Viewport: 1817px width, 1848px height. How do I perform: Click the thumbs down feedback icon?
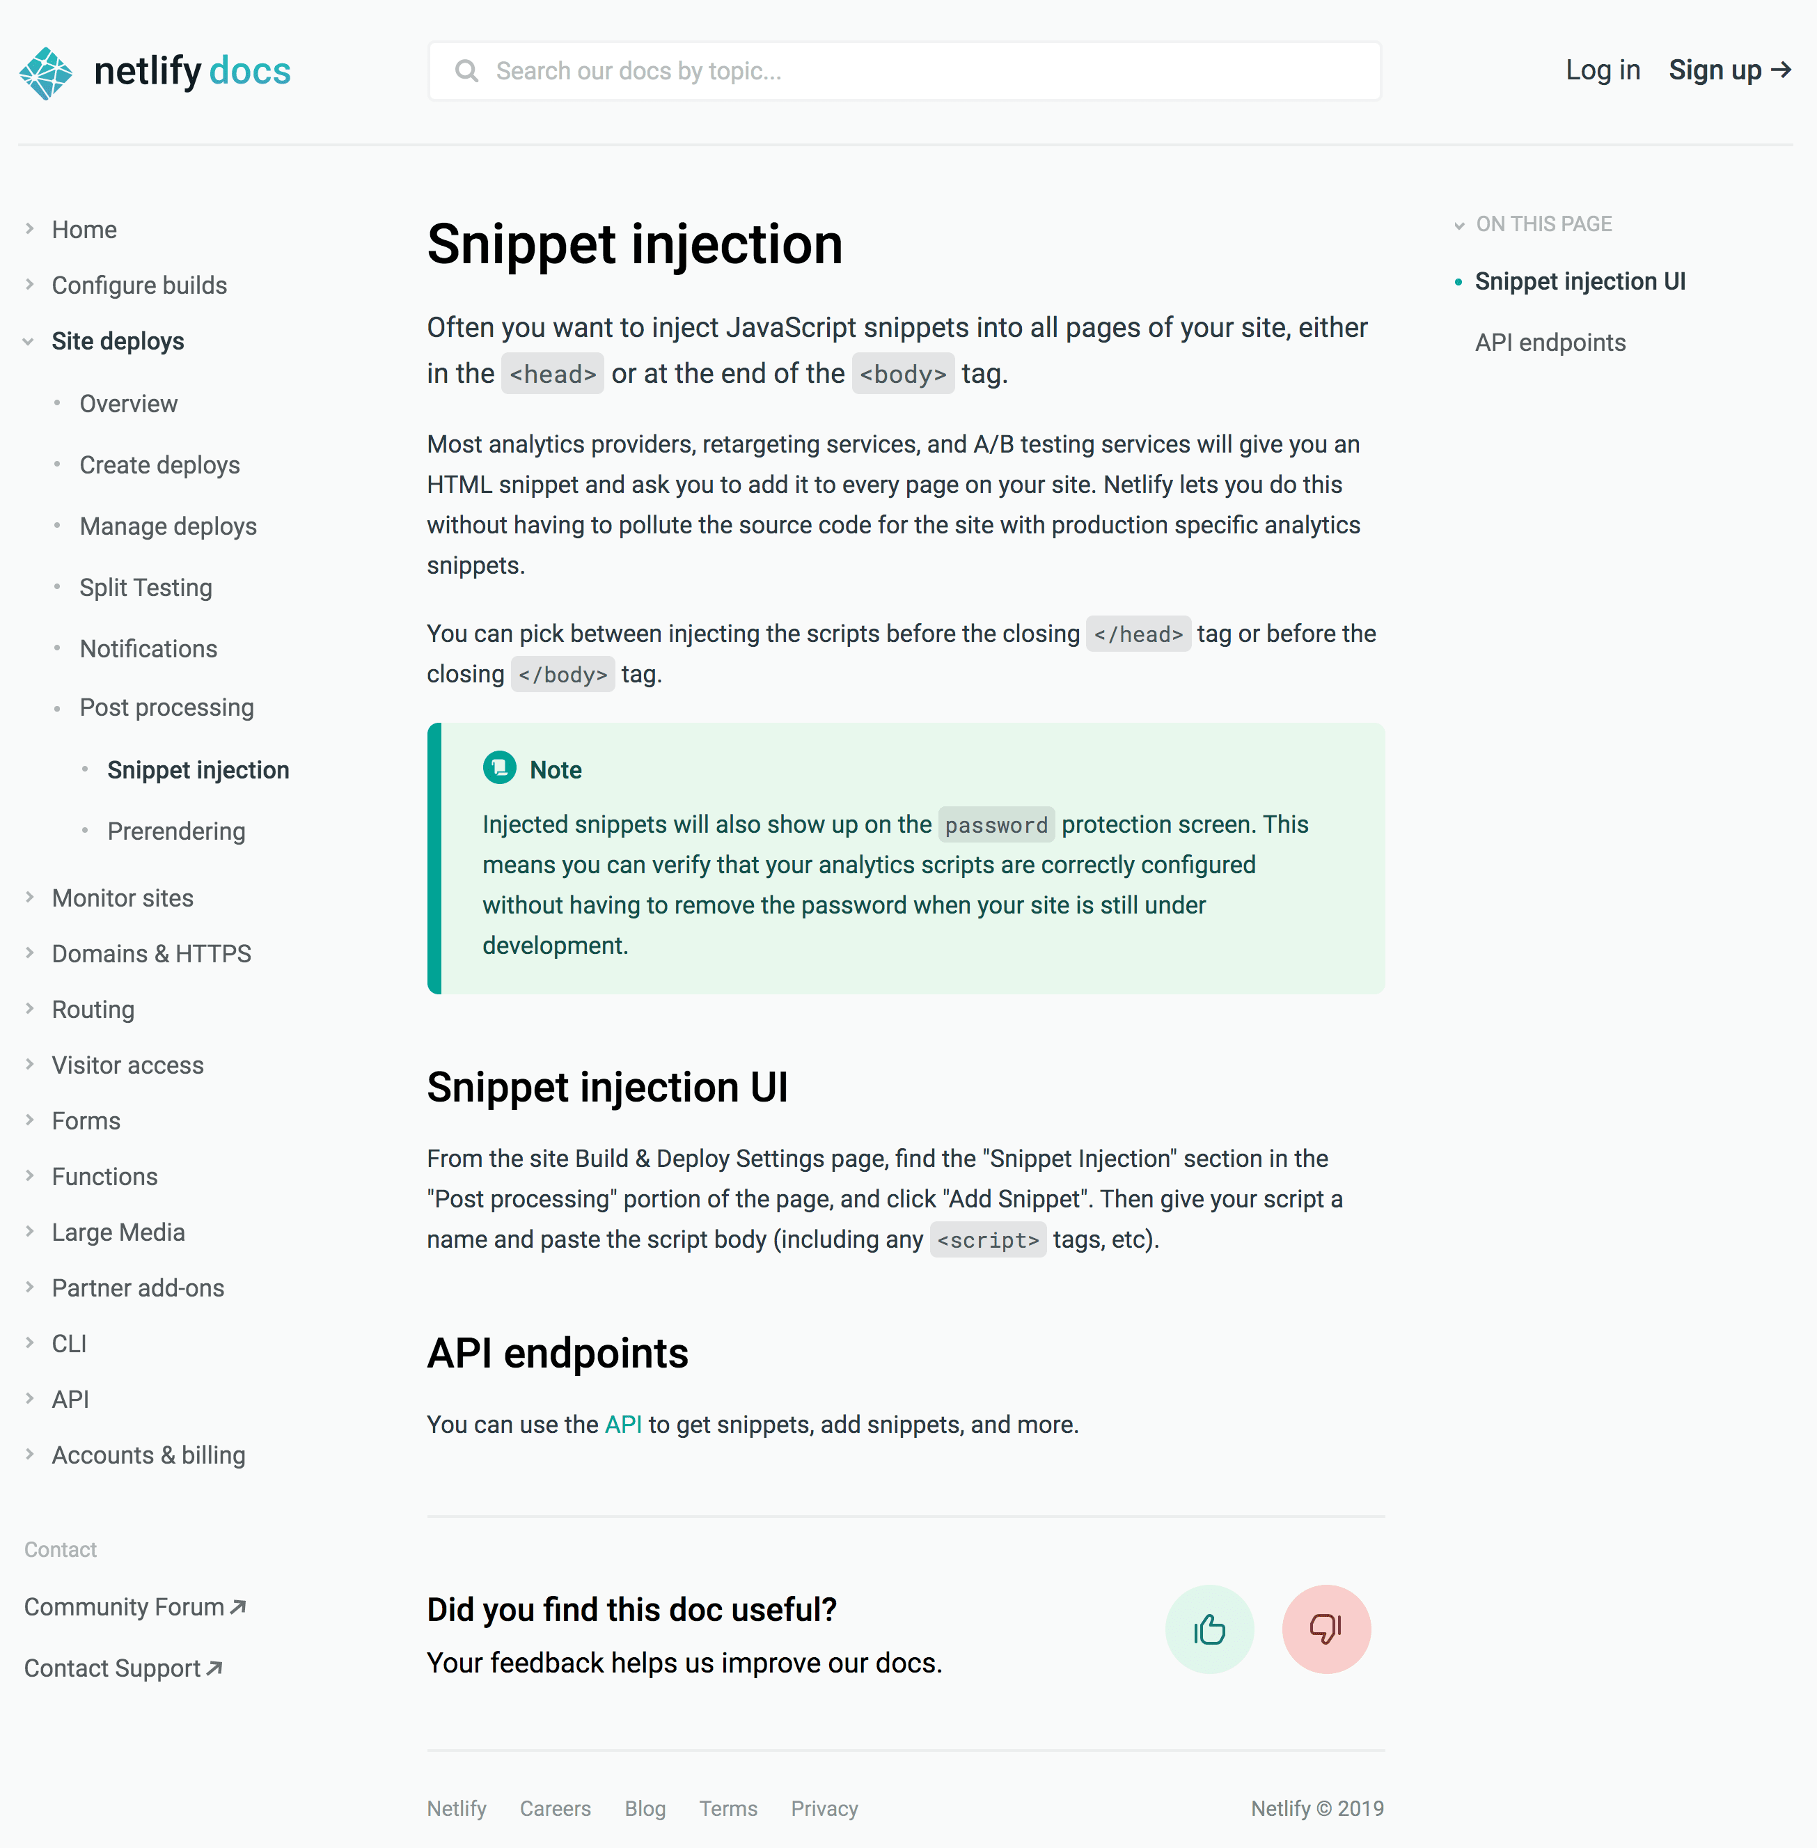pyautogui.click(x=1326, y=1629)
